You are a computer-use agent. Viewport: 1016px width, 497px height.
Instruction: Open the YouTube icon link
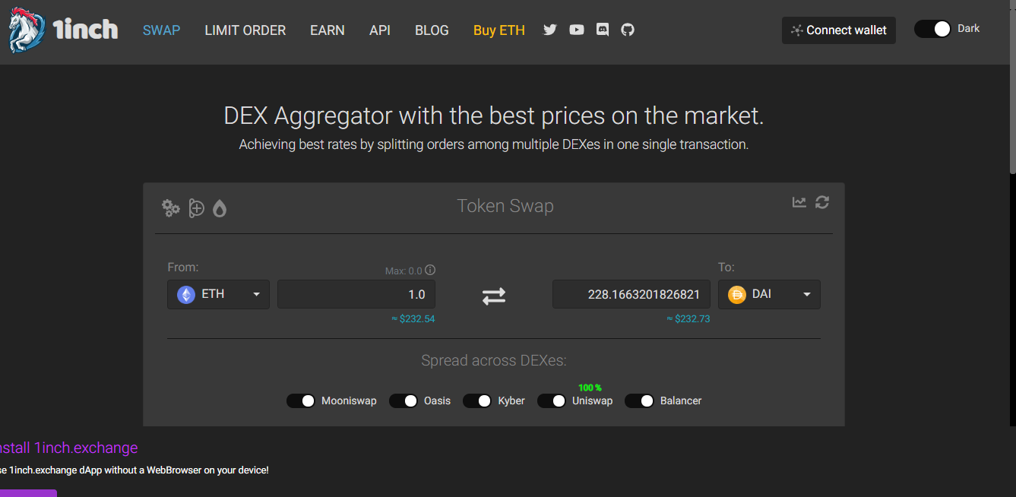click(577, 30)
